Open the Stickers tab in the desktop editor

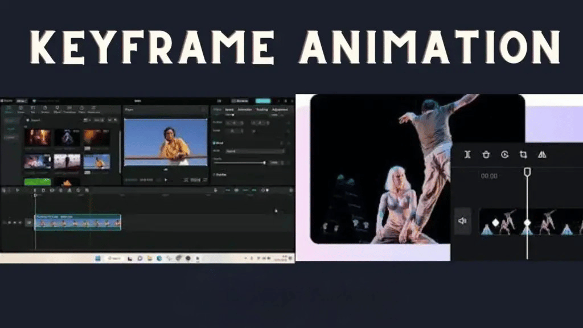45,109
